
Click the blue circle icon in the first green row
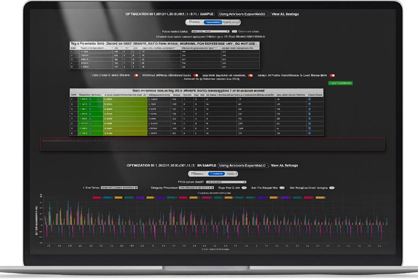(90, 99)
